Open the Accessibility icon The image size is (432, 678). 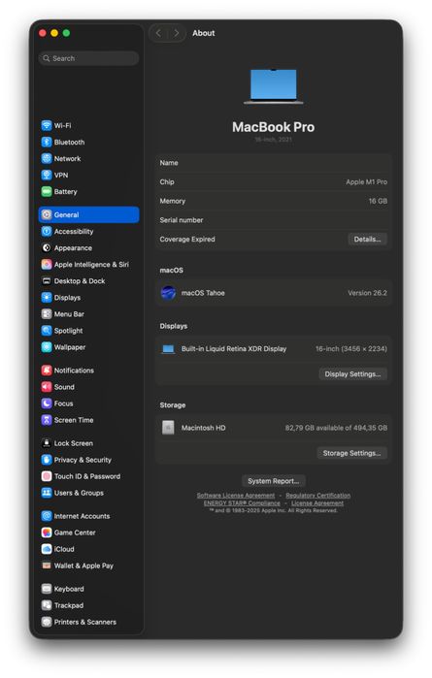tap(47, 231)
